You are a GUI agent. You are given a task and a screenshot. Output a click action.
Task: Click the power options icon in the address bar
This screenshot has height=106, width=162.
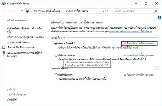(27, 11)
